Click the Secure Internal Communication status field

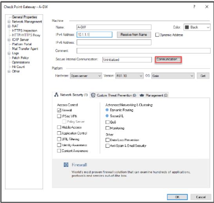coord(127,60)
